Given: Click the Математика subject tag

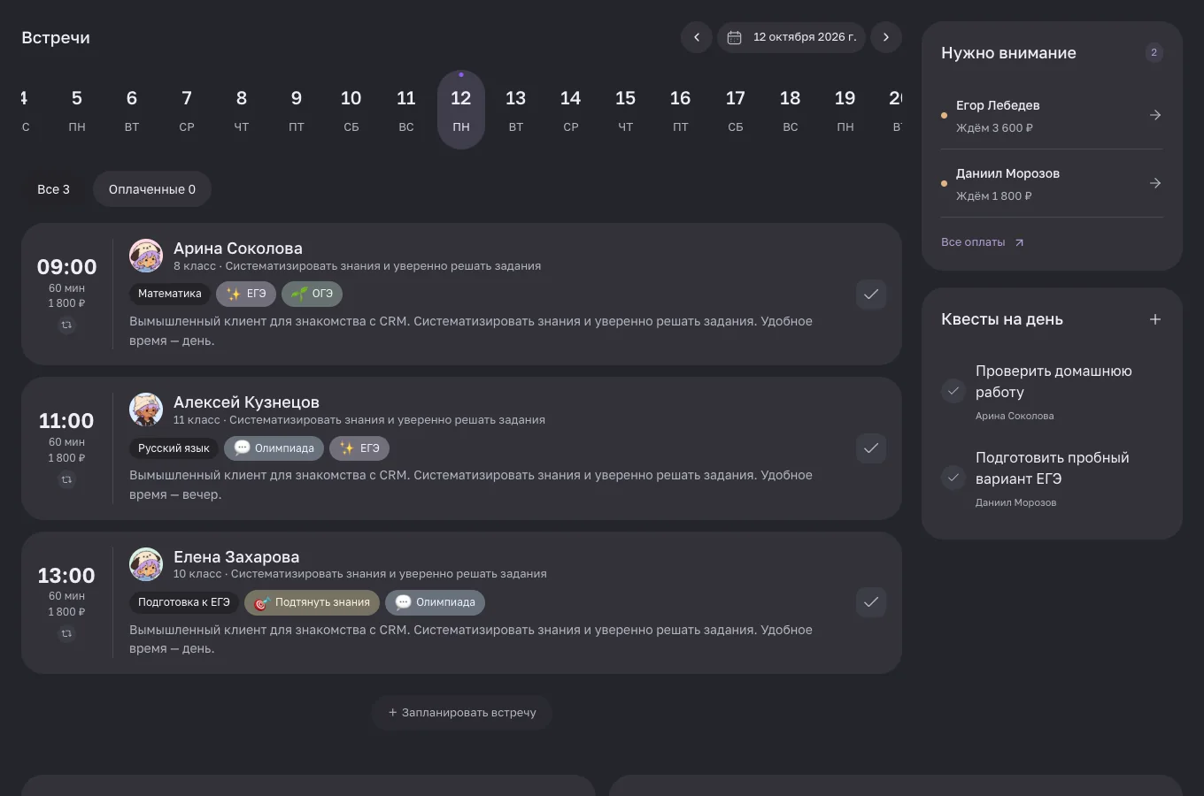Looking at the screenshot, I should (170, 294).
